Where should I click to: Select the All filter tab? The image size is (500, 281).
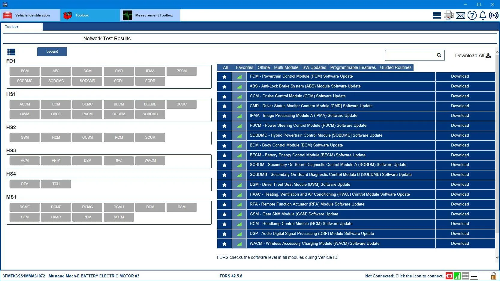coord(225,67)
